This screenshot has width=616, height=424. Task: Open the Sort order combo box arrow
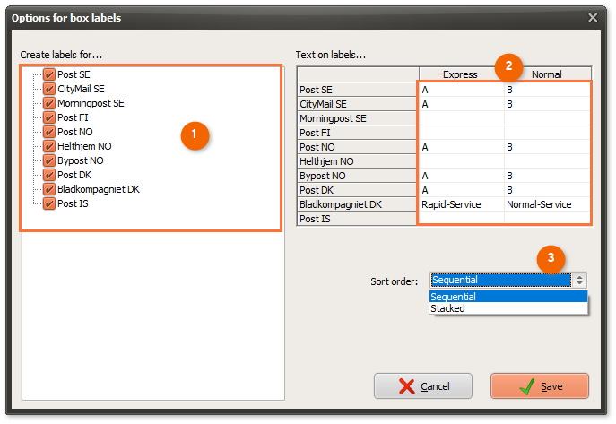coord(579,281)
